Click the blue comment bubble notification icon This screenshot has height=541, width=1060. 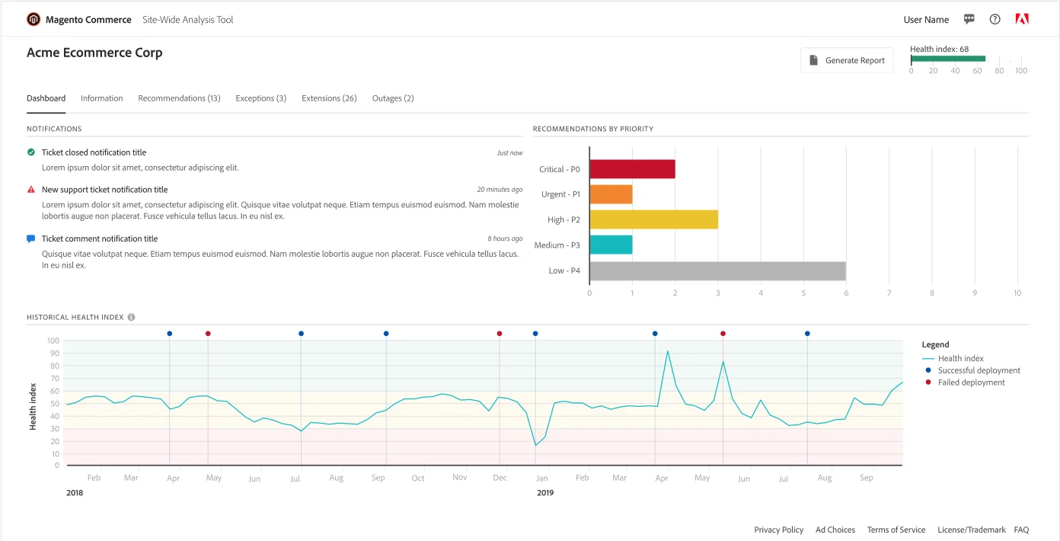click(x=30, y=238)
